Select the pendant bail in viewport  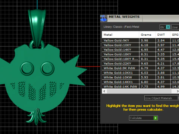click(37, 29)
